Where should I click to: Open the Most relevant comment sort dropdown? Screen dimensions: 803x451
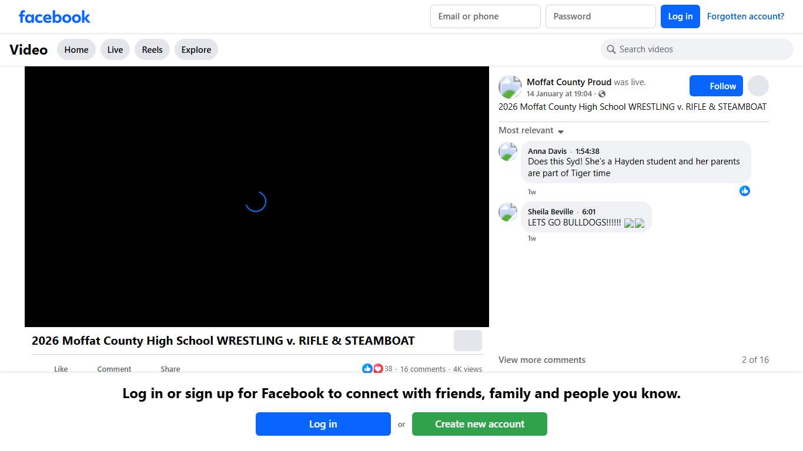(x=530, y=130)
